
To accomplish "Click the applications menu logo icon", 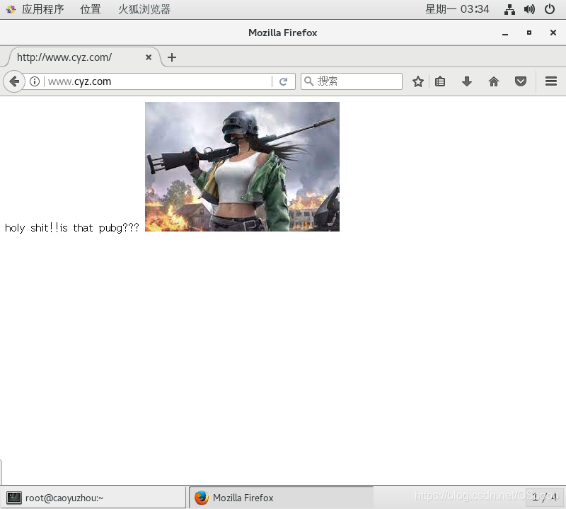I will (x=11, y=9).
